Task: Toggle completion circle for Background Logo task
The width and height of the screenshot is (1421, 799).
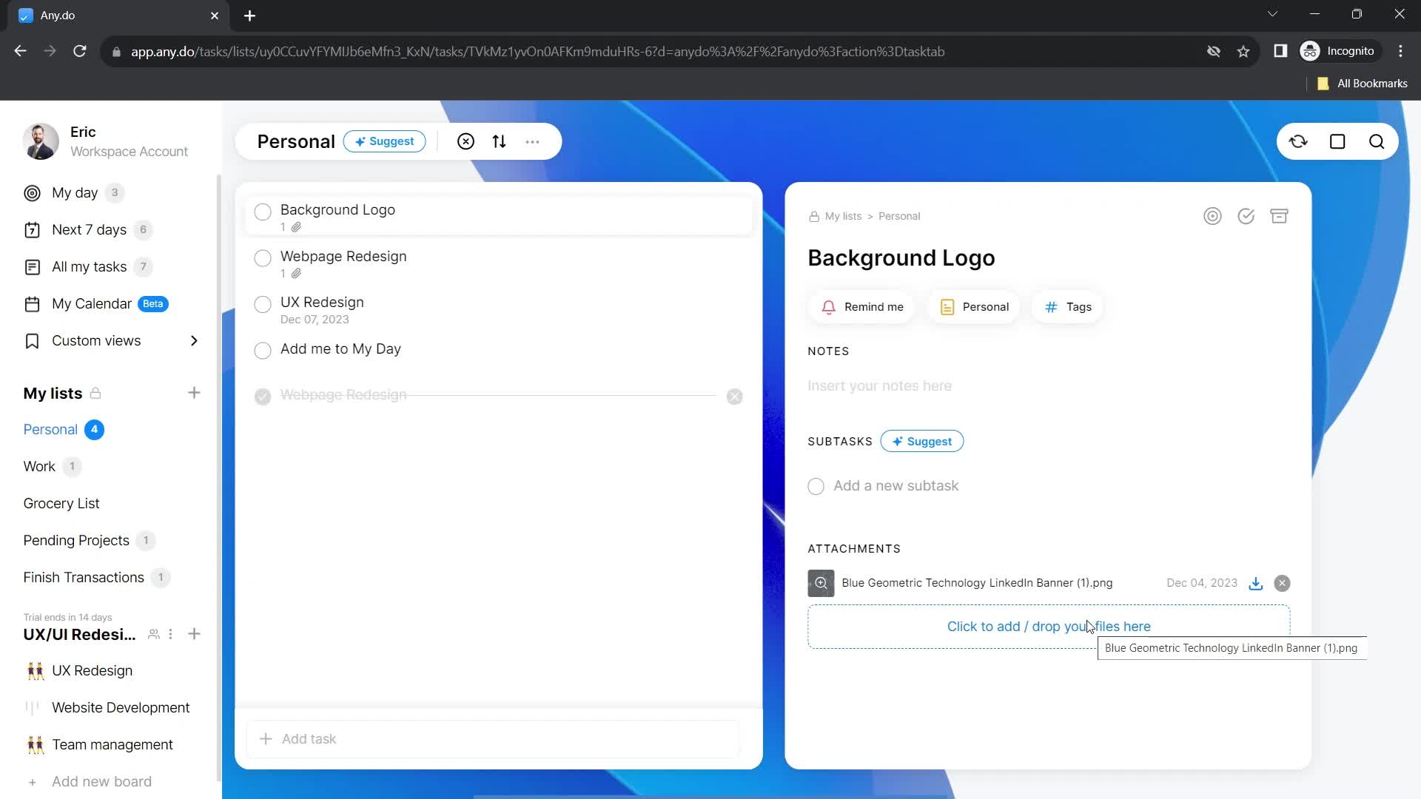Action: [263, 211]
